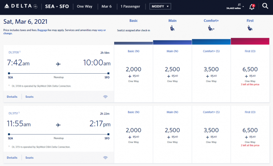Open the notifications bell icon
Viewport: 273px width, 166px height.
tap(252, 7)
